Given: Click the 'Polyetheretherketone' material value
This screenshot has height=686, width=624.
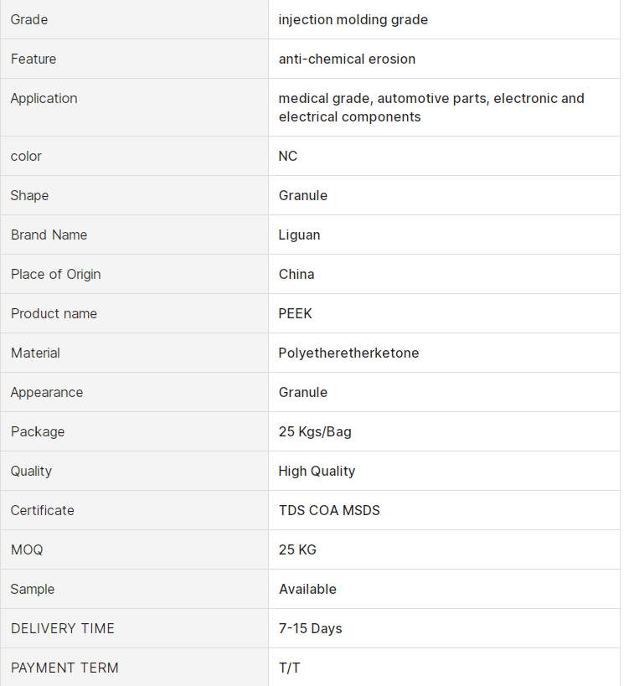Looking at the screenshot, I should coord(348,353).
